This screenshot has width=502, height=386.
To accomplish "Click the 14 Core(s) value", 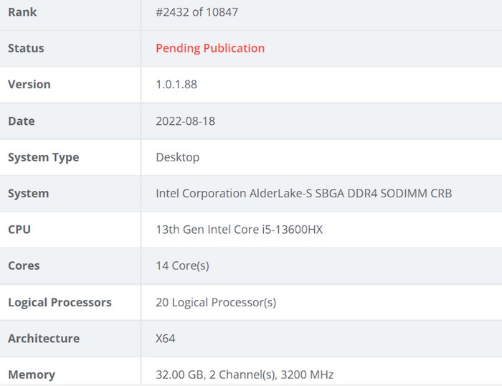I will click(182, 265).
